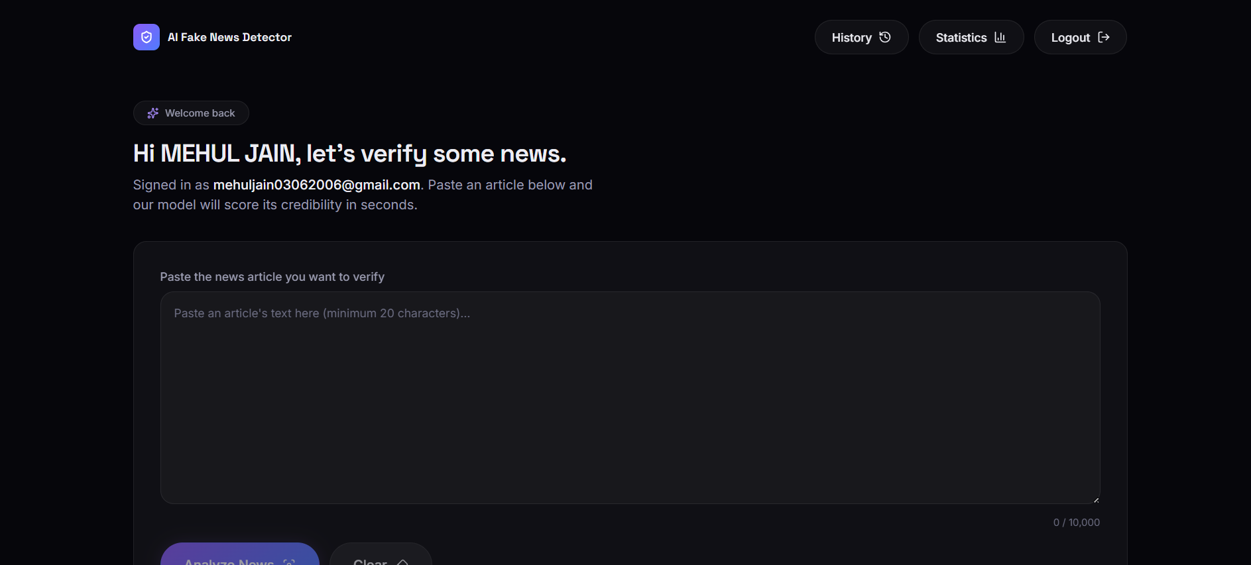Click the 0 / 10,000 character counter
The height and width of the screenshot is (565, 1251).
[1076, 523]
